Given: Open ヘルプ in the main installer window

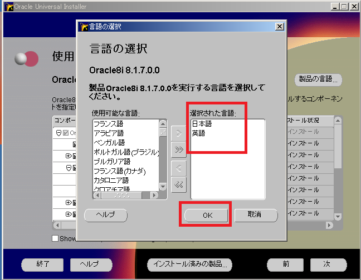Looking at the screenshot, I should (x=91, y=264).
